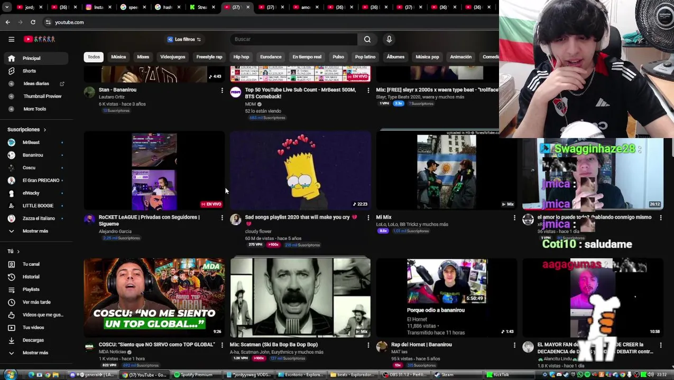Click the Buscar search field
The height and width of the screenshot is (380, 674).
coord(294,39)
